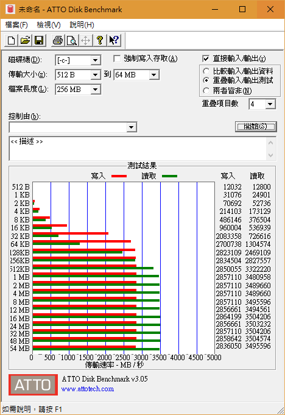
Task: Click the 16 KB row label in chart
Action: pos(20,228)
